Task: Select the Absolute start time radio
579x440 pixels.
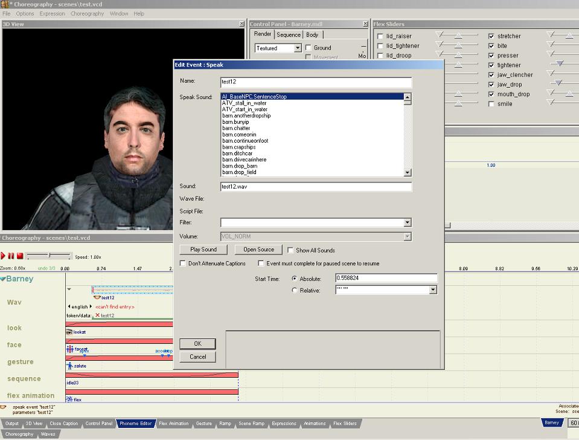Action: pos(294,279)
